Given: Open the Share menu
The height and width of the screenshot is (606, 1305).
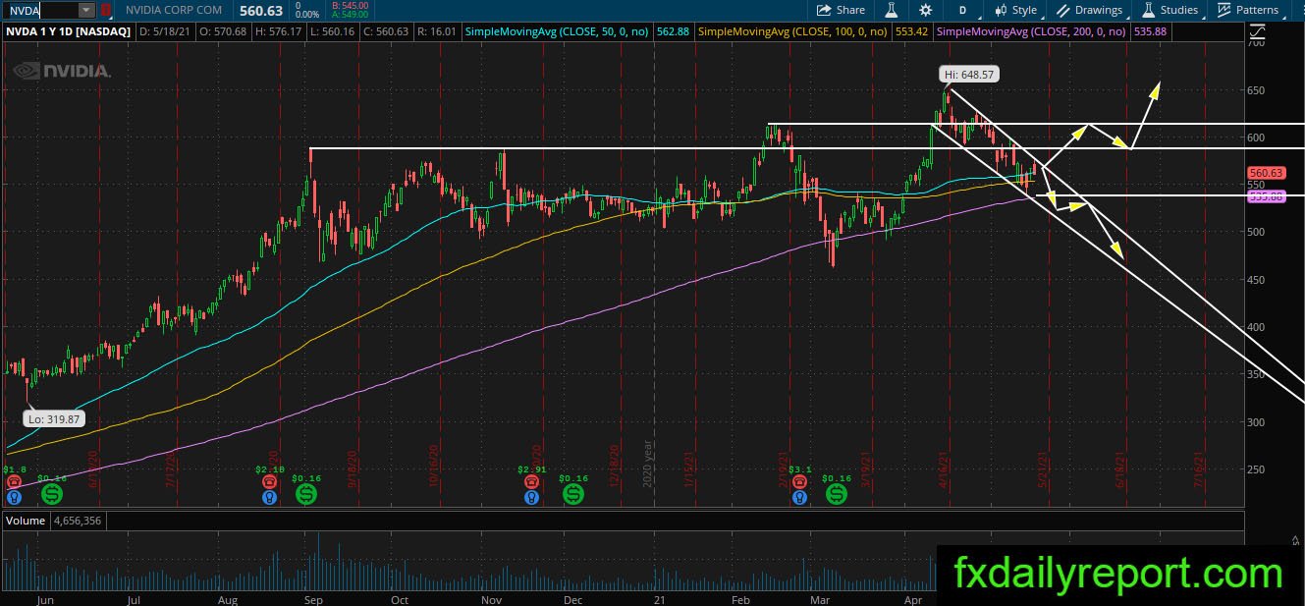Looking at the screenshot, I should (841, 10).
